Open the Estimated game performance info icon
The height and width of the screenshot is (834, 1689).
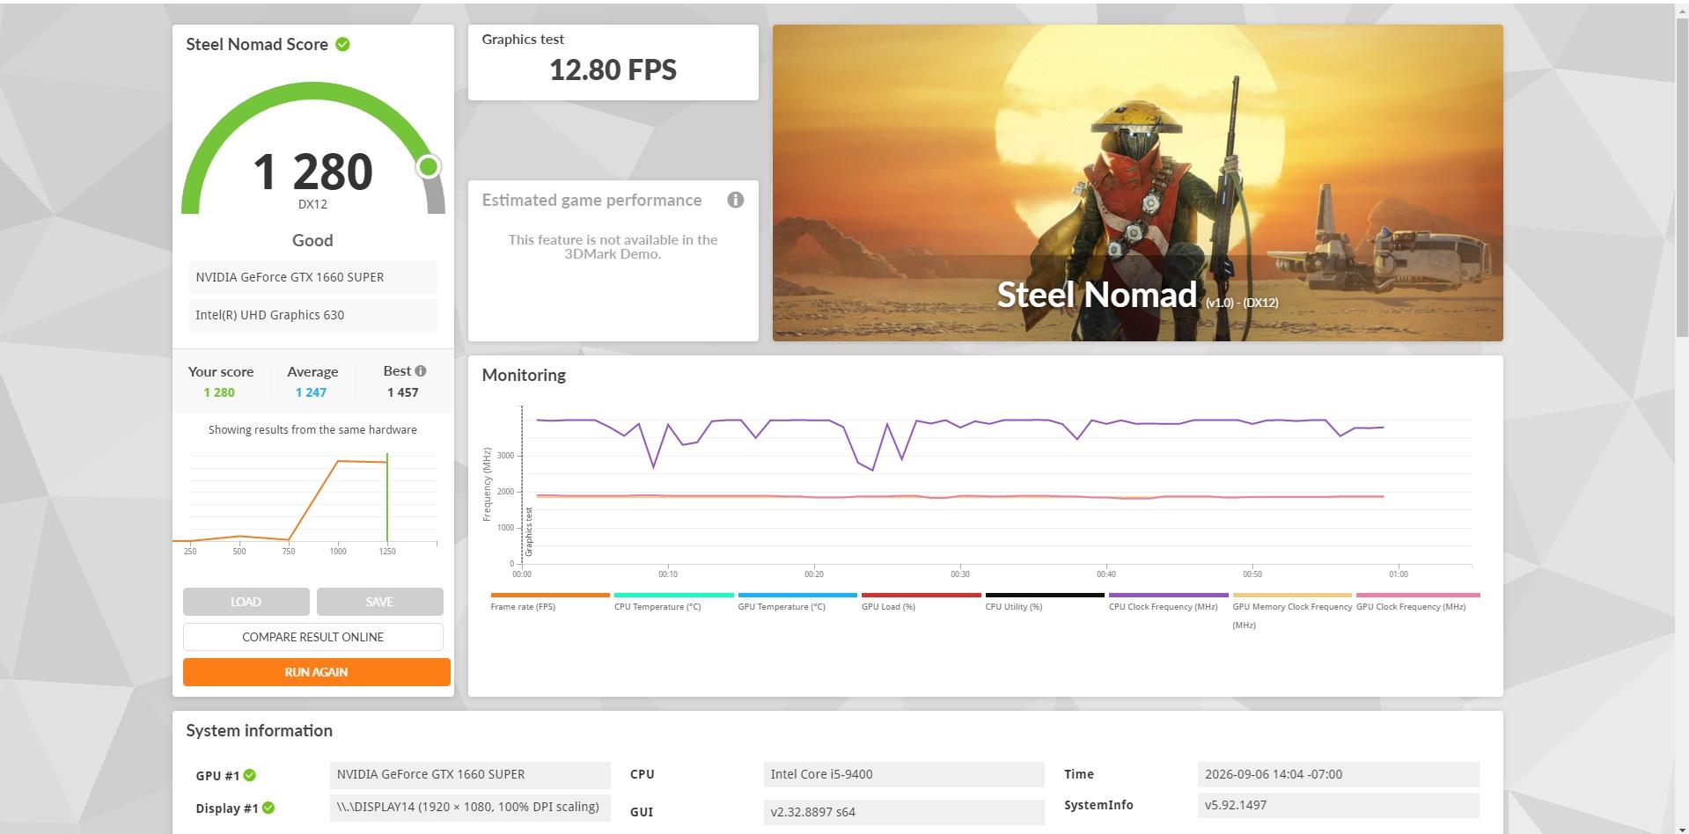[736, 200]
